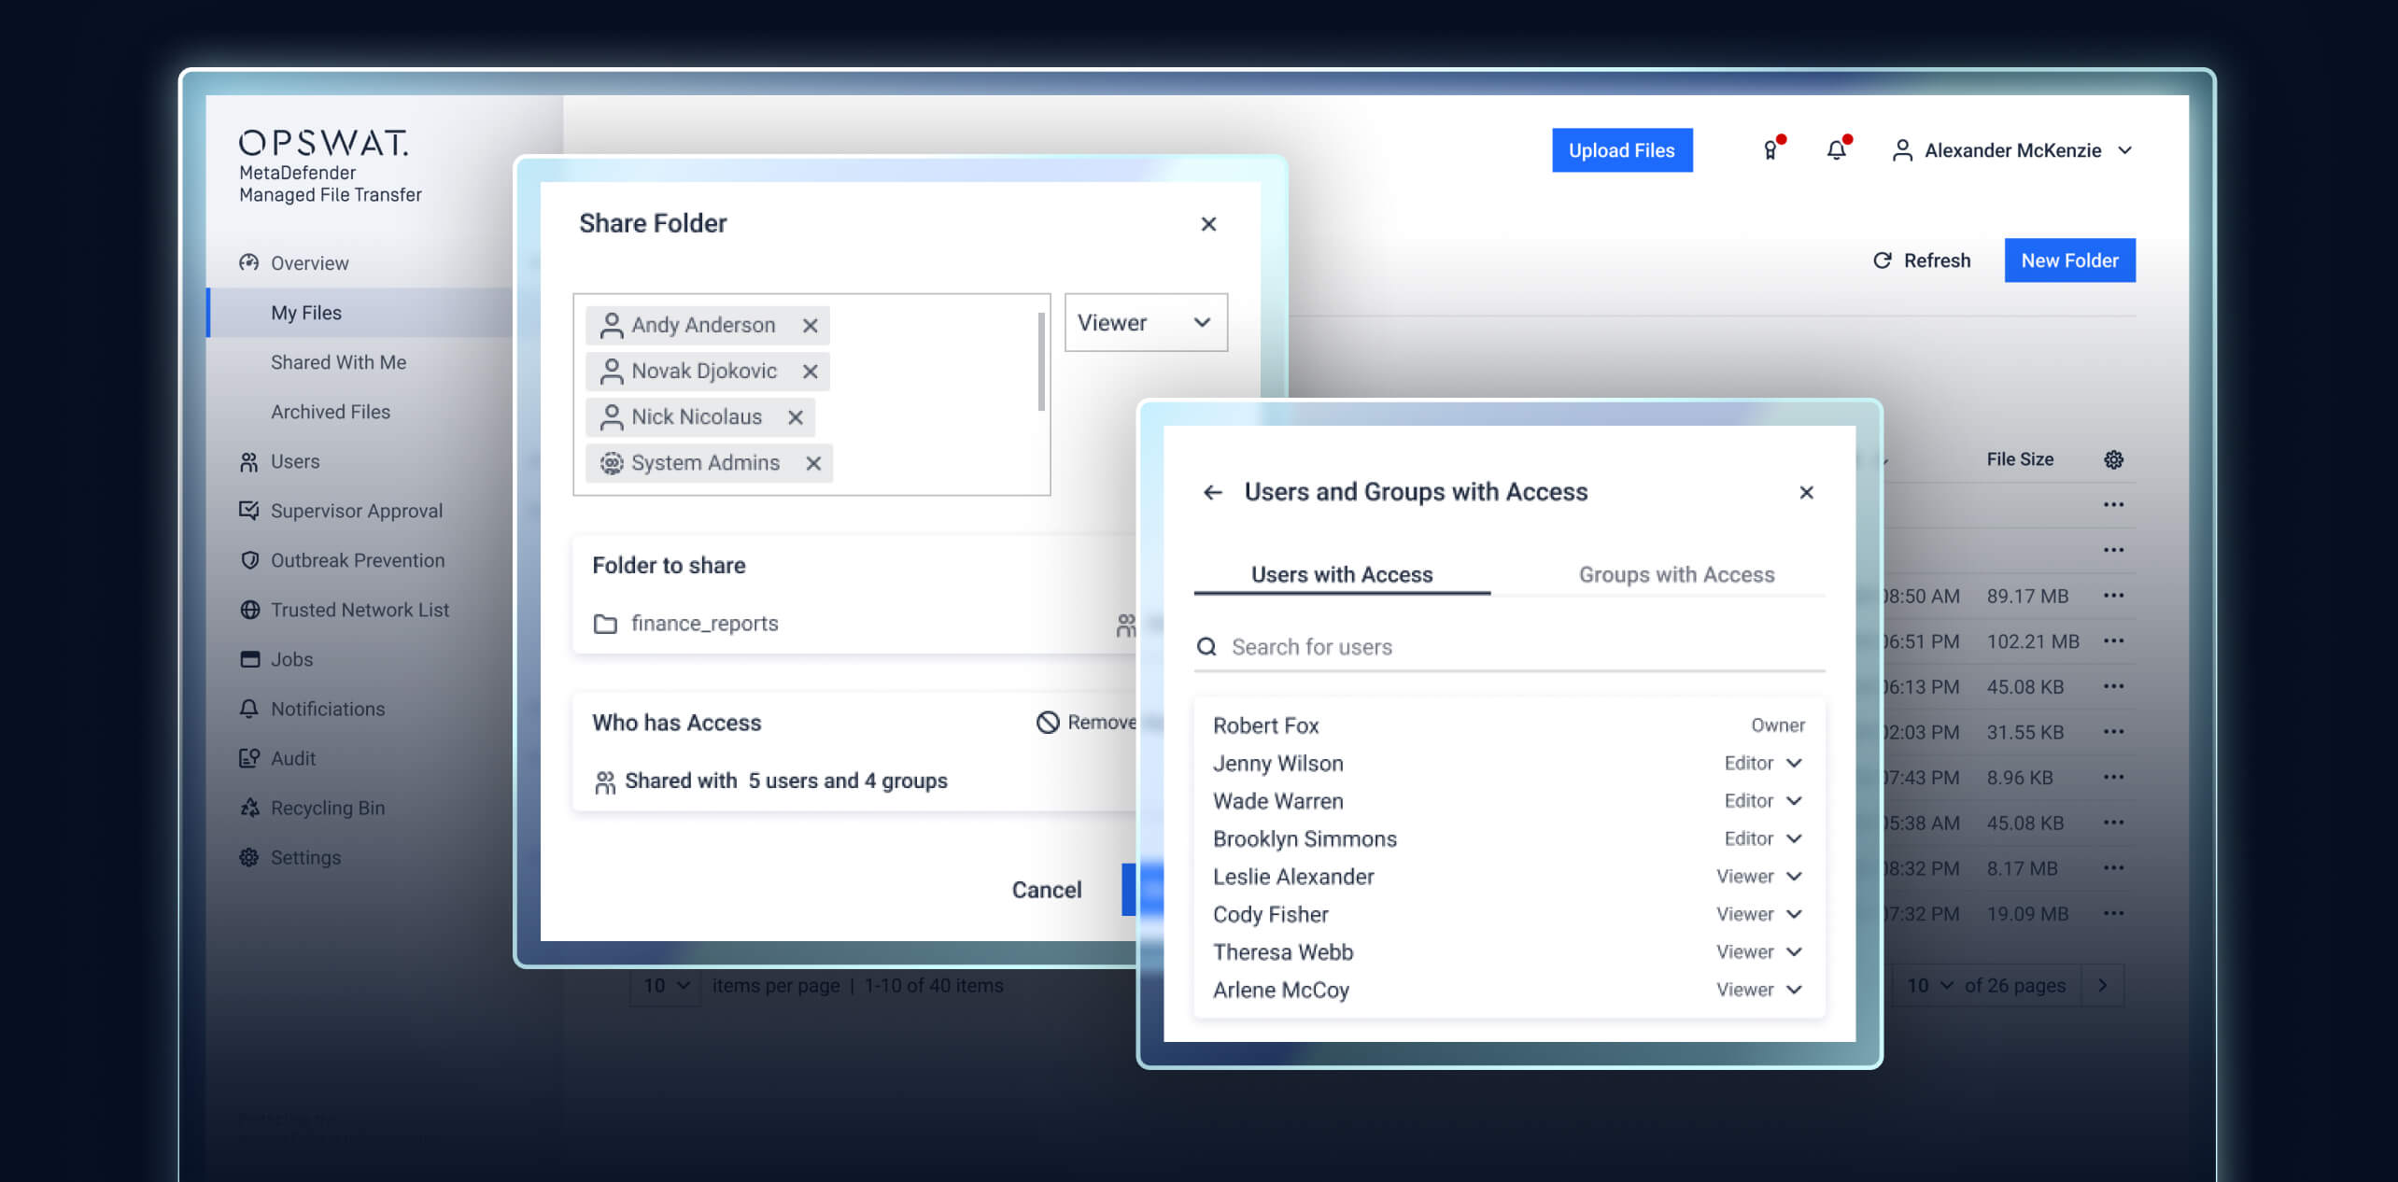Click the Upload Files button
Image resolution: width=2398 pixels, height=1182 pixels.
tap(1622, 149)
